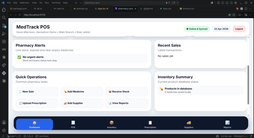
Task: Open the notifications bell in status bar
Action: click(251, 136)
